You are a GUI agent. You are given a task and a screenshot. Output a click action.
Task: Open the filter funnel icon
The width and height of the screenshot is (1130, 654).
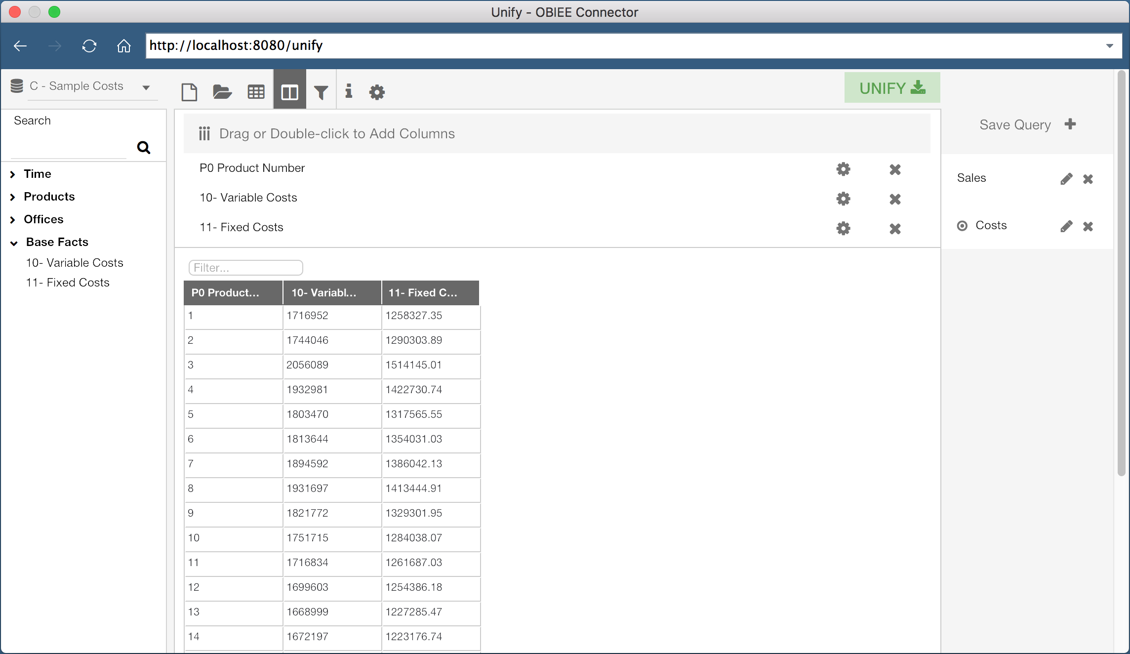[x=321, y=92]
